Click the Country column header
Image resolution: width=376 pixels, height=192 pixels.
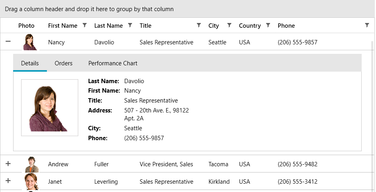click(250, 26)
